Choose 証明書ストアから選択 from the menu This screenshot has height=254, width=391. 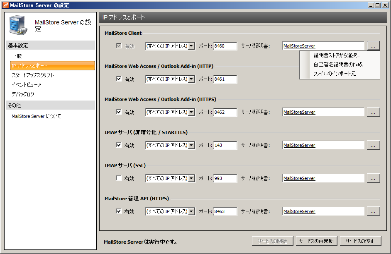[336, 55]
